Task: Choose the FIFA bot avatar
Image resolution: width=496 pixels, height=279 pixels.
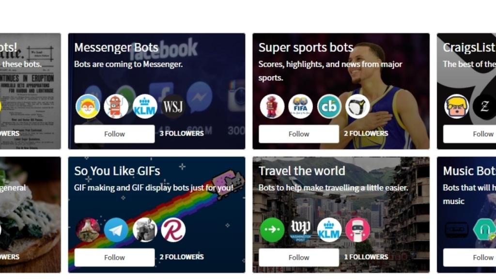Action: point(300,106)
